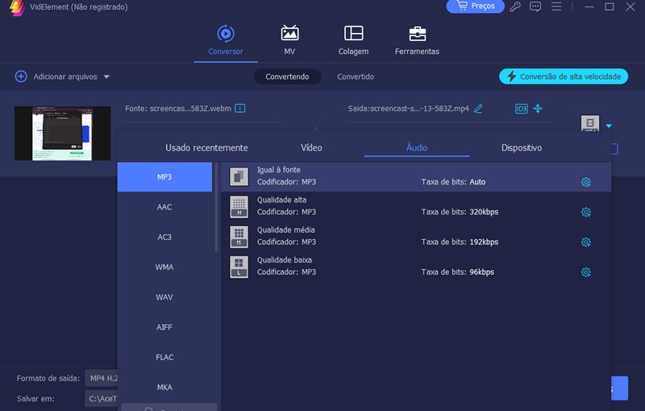Open the screencast video thumbnail
The width and height of the screenshot is (645, 411).
click(x=63, y=133)
